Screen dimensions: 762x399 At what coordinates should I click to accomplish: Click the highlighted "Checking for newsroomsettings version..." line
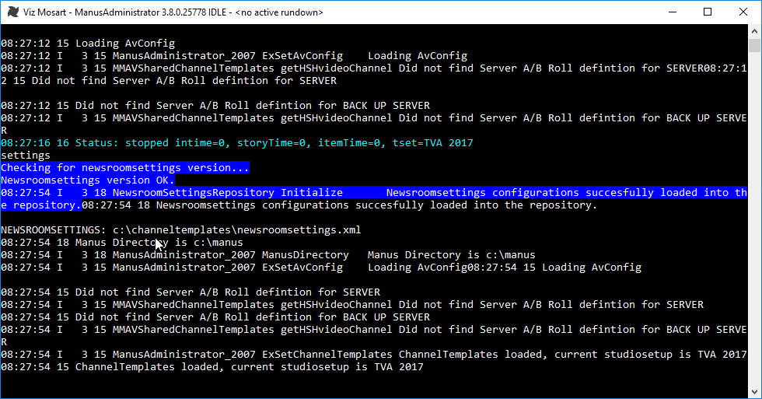(125, 168)
